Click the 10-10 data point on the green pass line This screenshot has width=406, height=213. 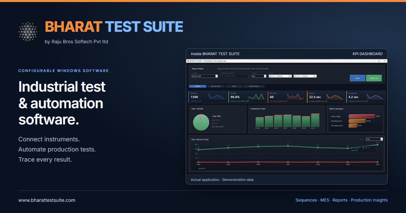pos(378,145)
